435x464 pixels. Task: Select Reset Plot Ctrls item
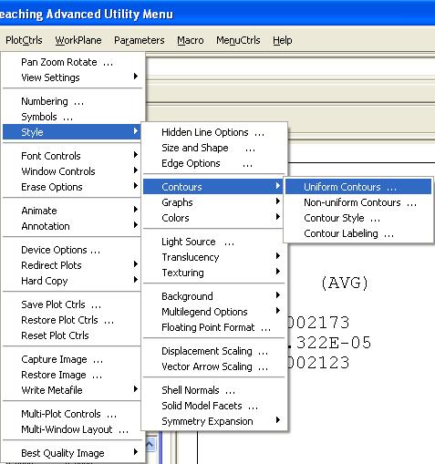pyautogui.click(x=72, y=335)
